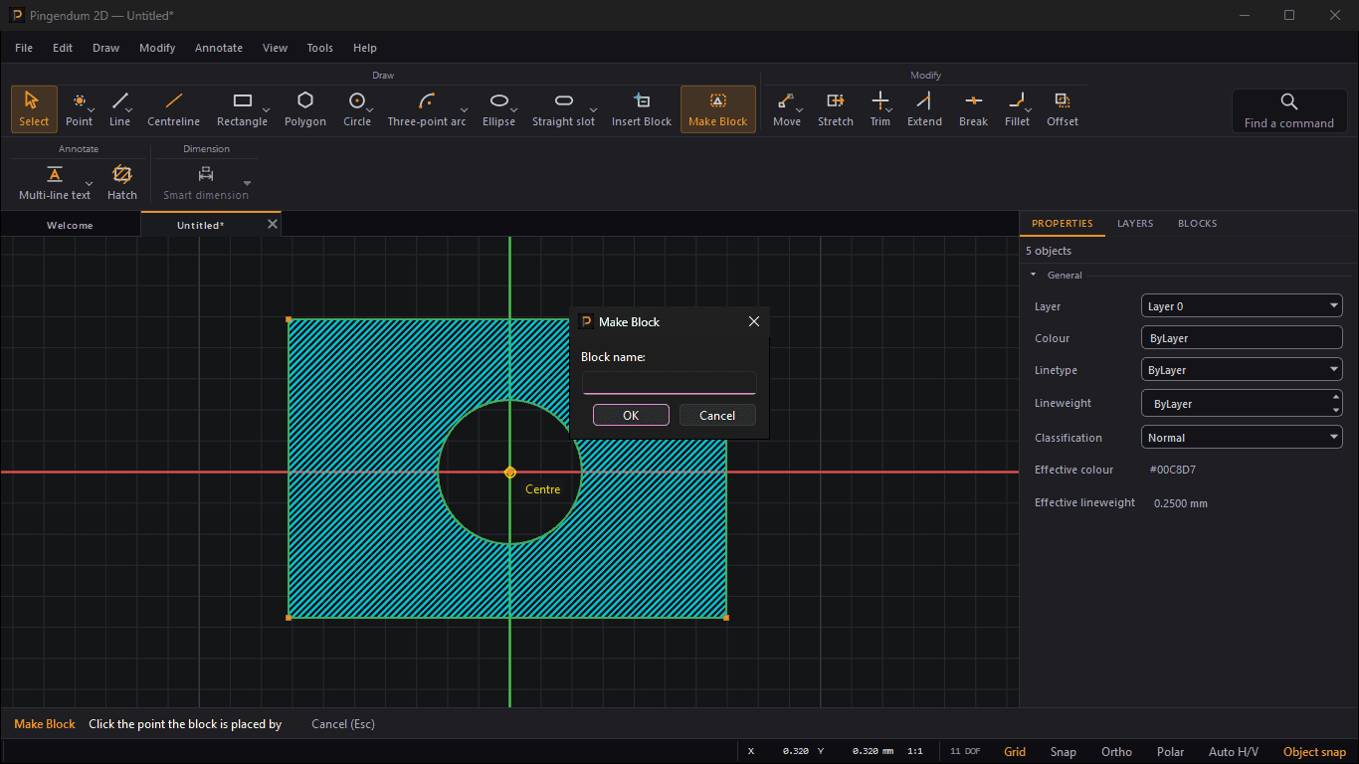Expand the Point tool options arrow

point(92,110)
